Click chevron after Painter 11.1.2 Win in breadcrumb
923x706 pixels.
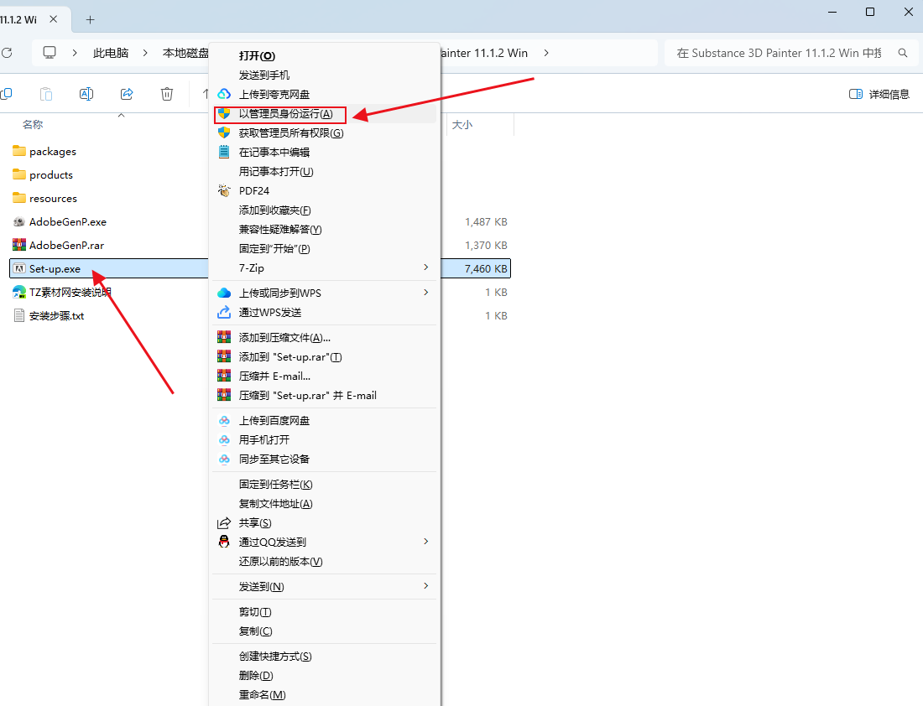click(546, 53)
